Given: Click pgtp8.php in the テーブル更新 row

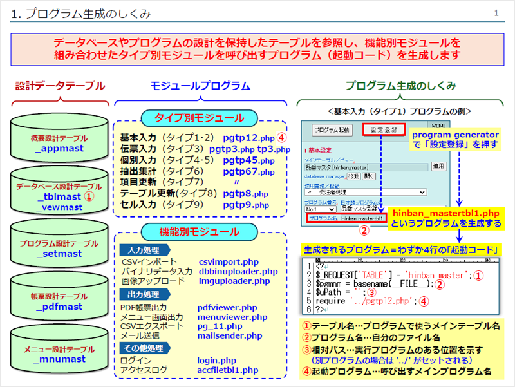Looking at the screenshot, I should (246, 193).
